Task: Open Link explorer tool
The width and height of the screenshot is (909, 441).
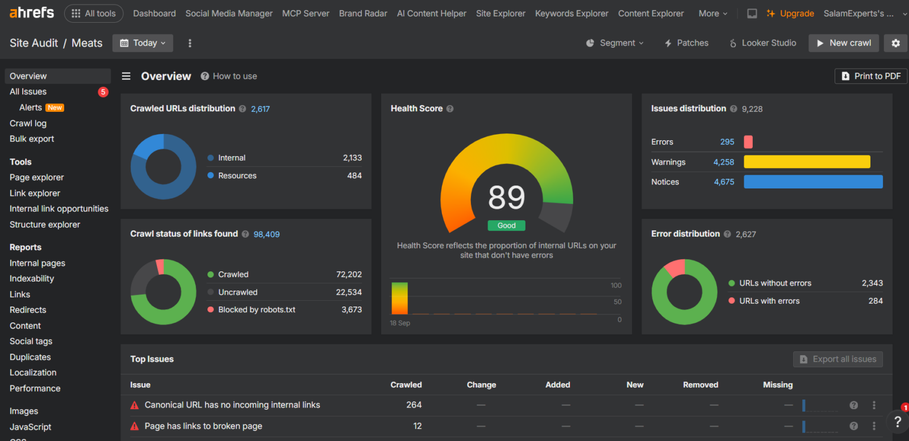Action: pyautogui.click(x=35, y=194)
